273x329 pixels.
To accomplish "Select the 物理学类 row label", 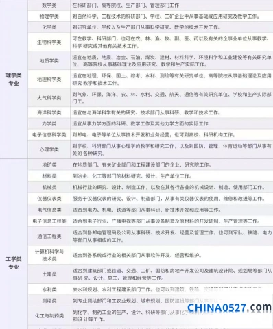I will pyautogui.click(x=49, y=16).
